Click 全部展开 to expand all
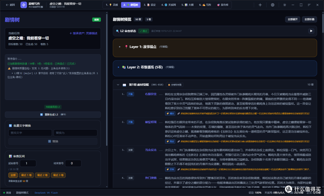Image resolution: width=324 pixels, height=196 pixels. pyautogui.click(x=292, y=19)
